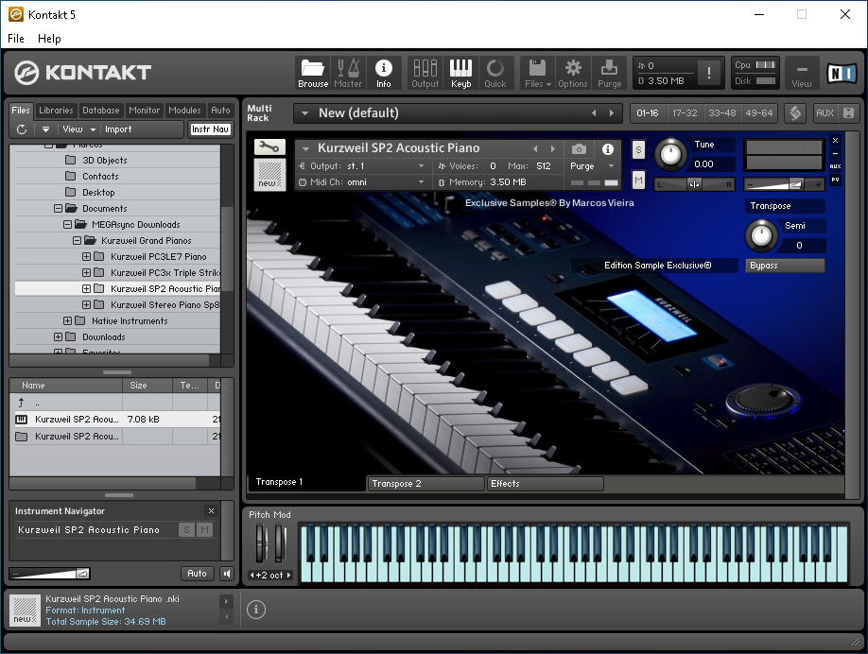868x654 pixels.
Task: Click the KSP master script icon in rack header
Action: (x=795, y=112)
